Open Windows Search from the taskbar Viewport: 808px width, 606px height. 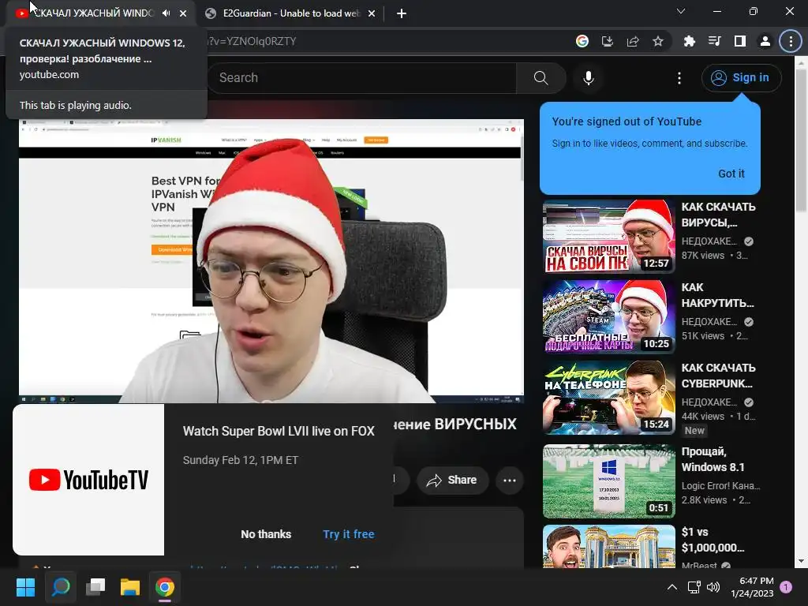(61, 587)
